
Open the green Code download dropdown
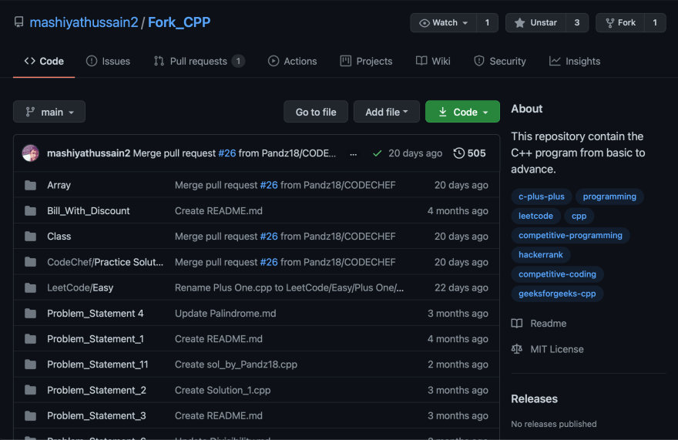coord(463,112)
